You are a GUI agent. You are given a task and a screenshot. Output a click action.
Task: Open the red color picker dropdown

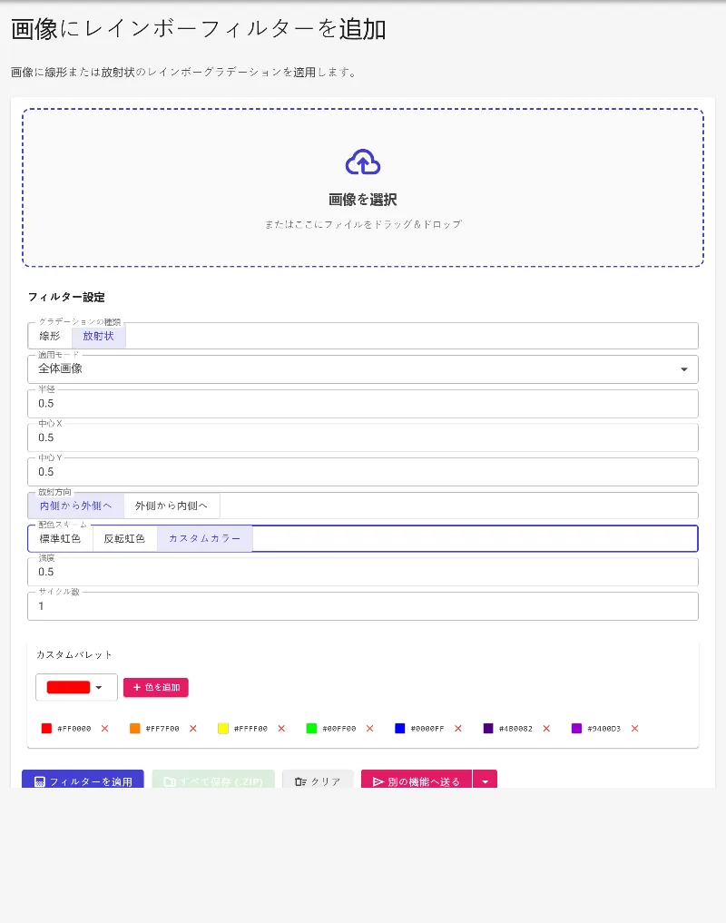point(76,688)
